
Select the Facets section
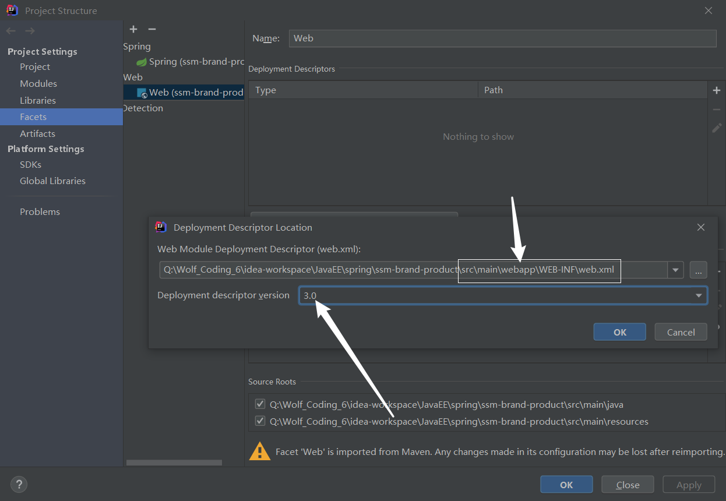click(61, 117)
